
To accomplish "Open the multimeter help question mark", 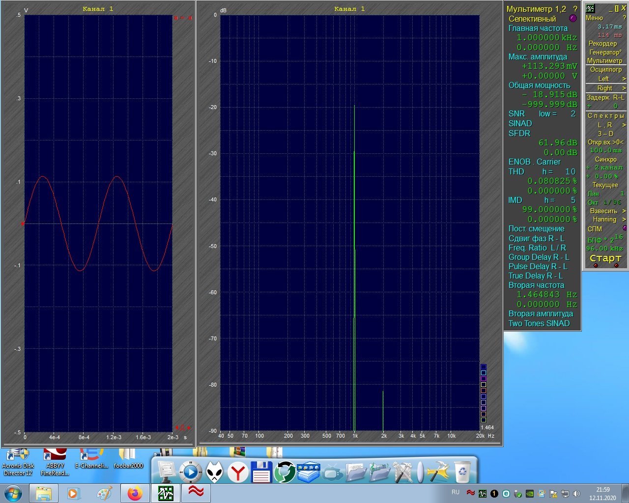I will [575, 9].
